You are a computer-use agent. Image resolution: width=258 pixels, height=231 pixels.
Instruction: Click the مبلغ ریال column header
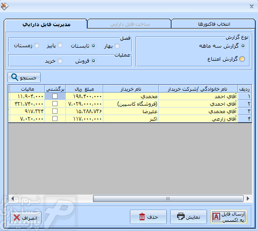coord(84,89)
